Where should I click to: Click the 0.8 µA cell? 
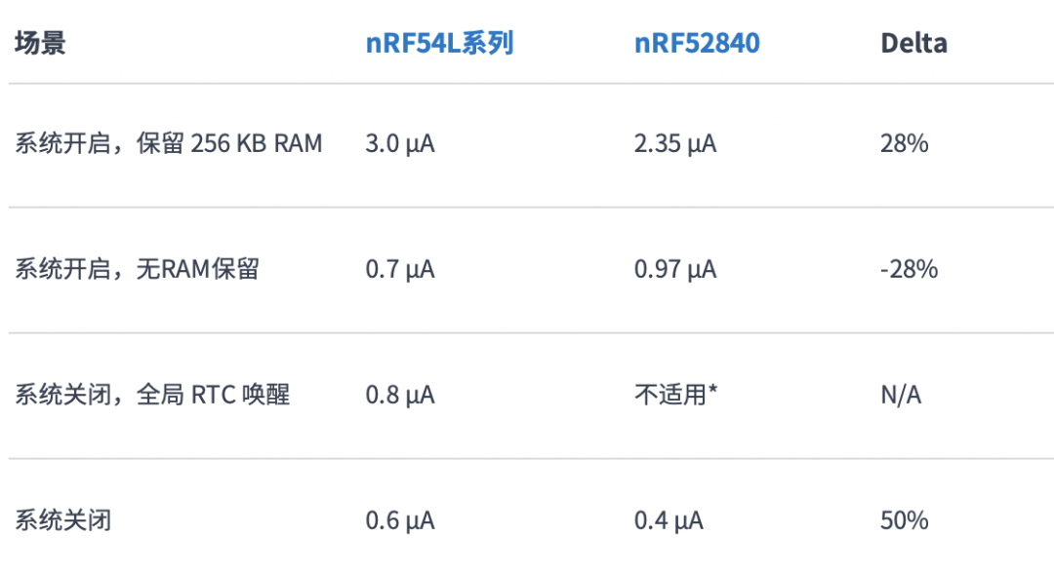[400, 395]
